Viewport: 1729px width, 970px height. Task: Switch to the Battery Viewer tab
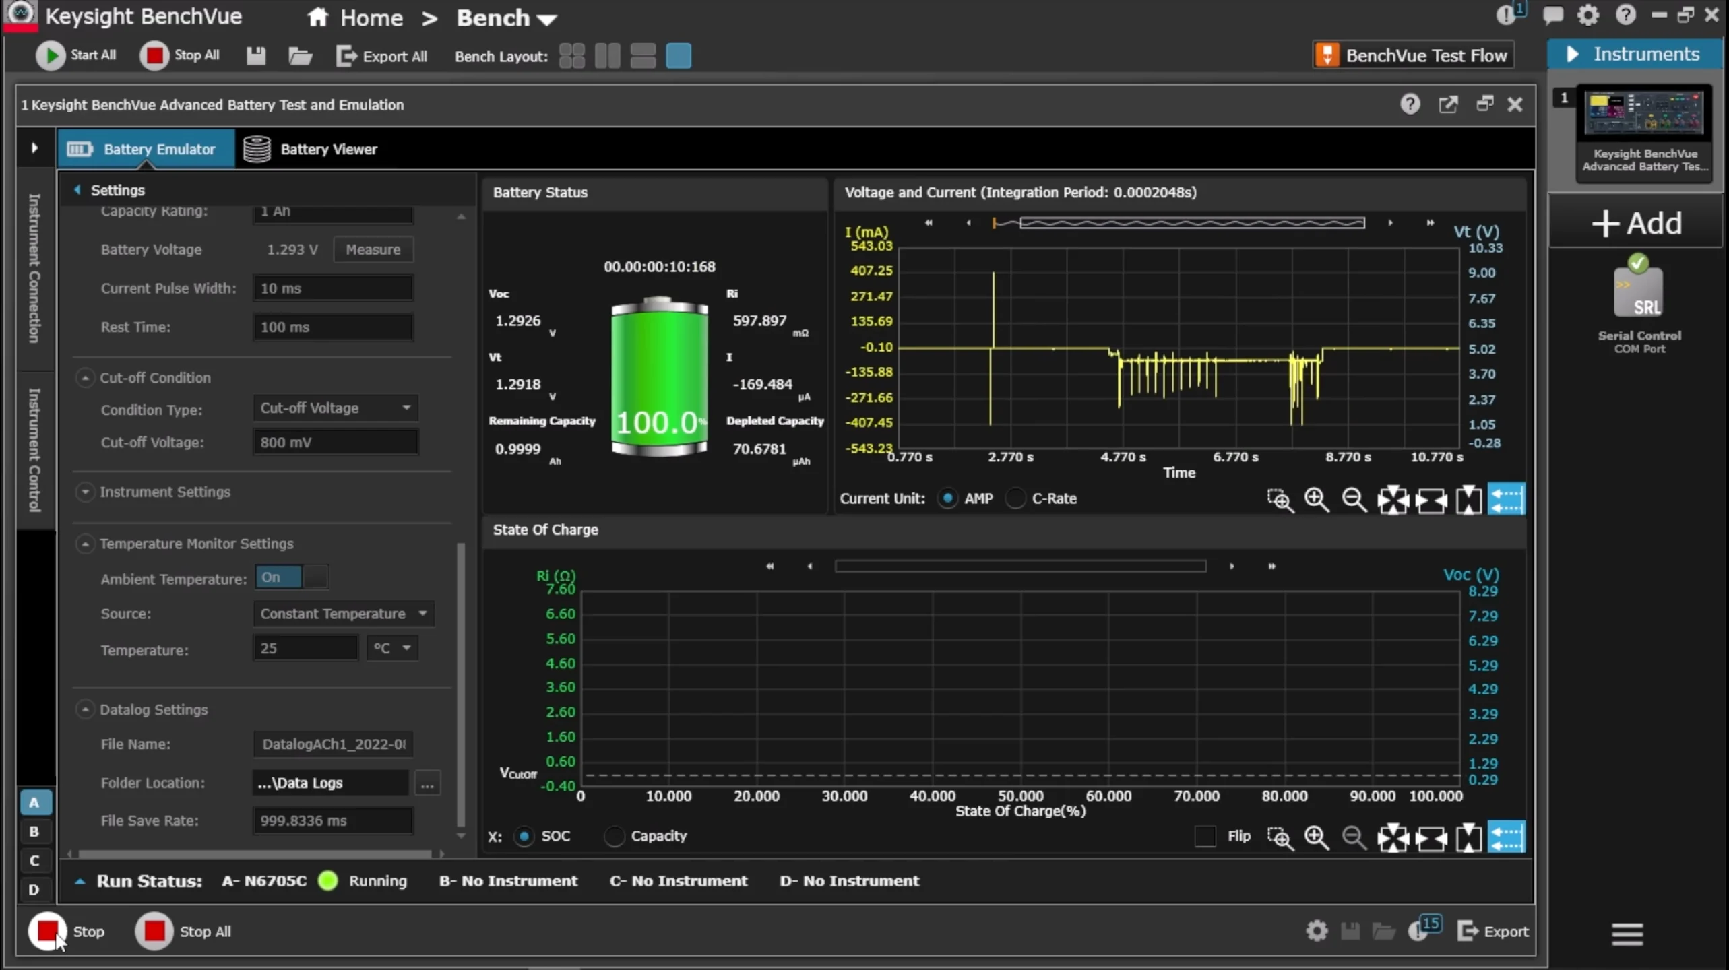tap(311, 149)
